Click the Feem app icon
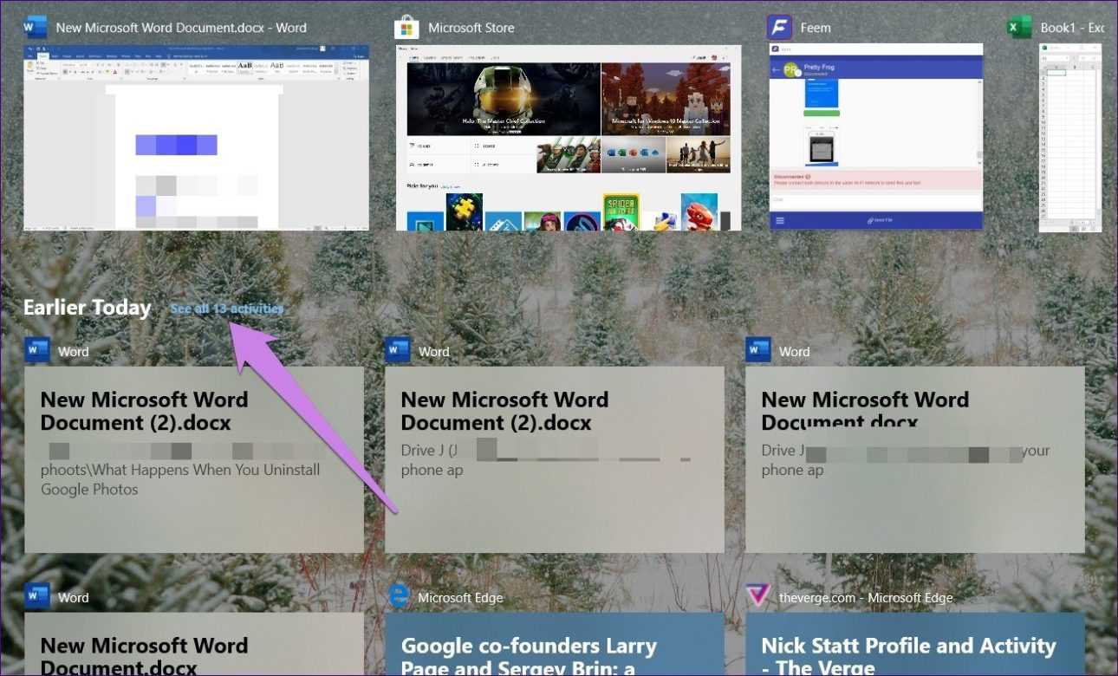1118x676 pixels. (x=780, y=28)
